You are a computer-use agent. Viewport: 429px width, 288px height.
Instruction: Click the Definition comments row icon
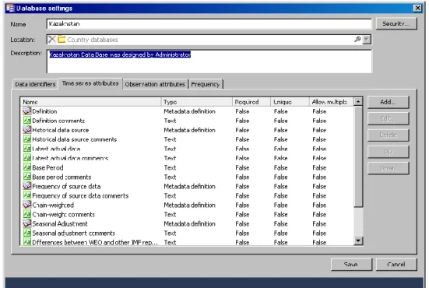click(26, 121)
